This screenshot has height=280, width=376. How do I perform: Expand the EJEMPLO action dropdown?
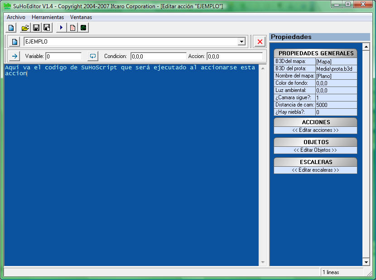click(x=241, y=42)
